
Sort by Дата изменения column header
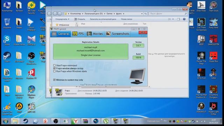coord(130,24)
